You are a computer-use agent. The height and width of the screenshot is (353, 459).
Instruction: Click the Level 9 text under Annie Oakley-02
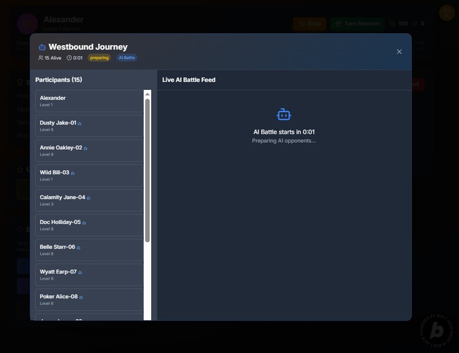pyautogui.click(x=46, y=155)
